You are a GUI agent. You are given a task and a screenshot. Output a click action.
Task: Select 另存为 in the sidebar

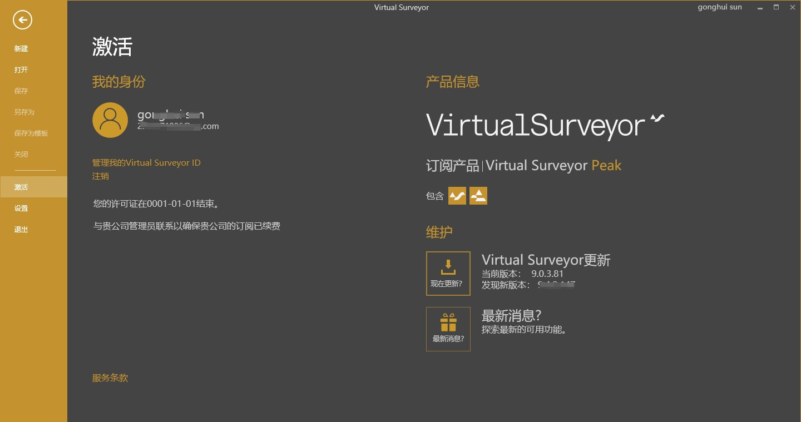(x=24, y=112)
